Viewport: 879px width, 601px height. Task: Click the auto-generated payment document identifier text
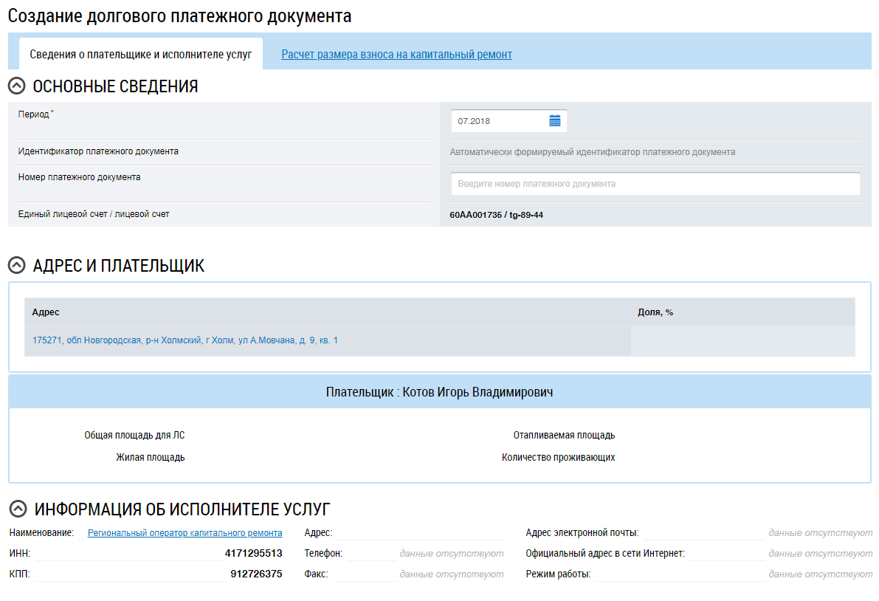click(592, 152)
